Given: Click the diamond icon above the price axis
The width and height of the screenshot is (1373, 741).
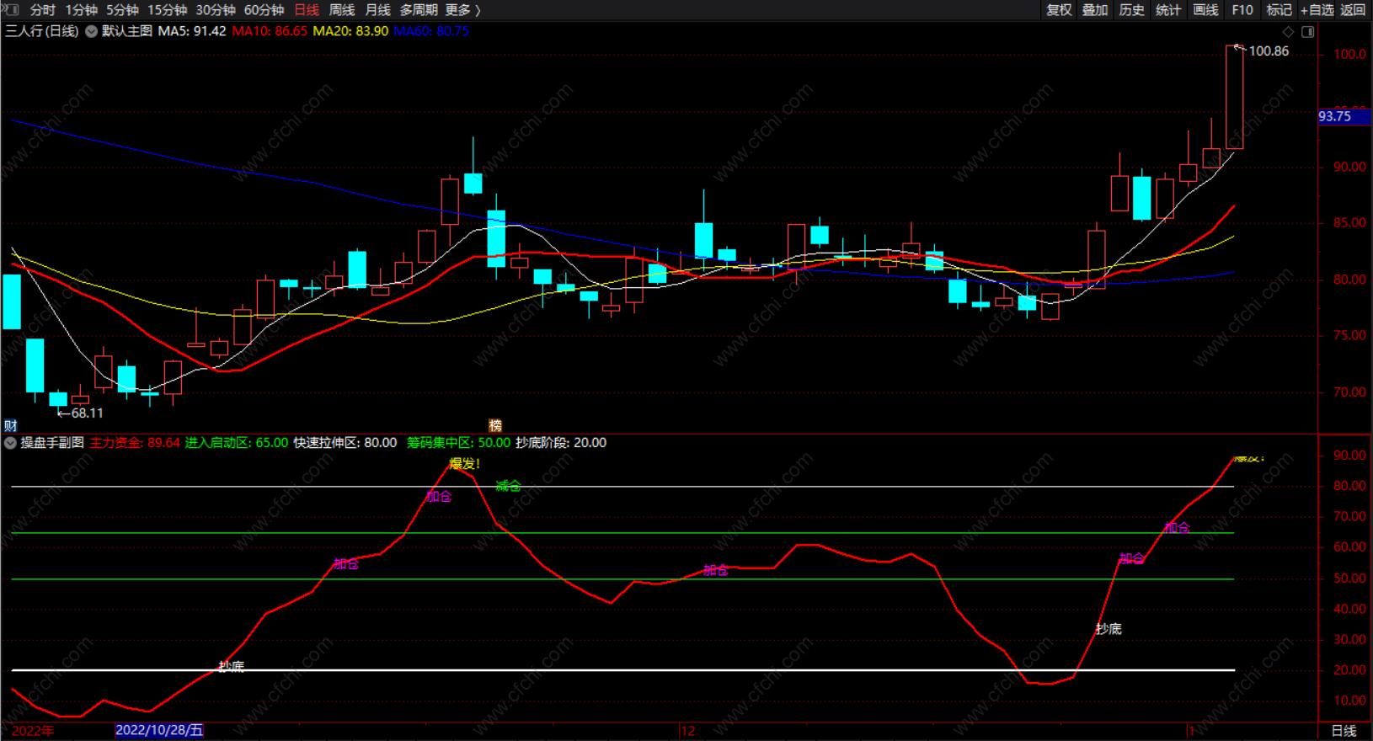Looking at the screenshot, I should point(1288,32).
